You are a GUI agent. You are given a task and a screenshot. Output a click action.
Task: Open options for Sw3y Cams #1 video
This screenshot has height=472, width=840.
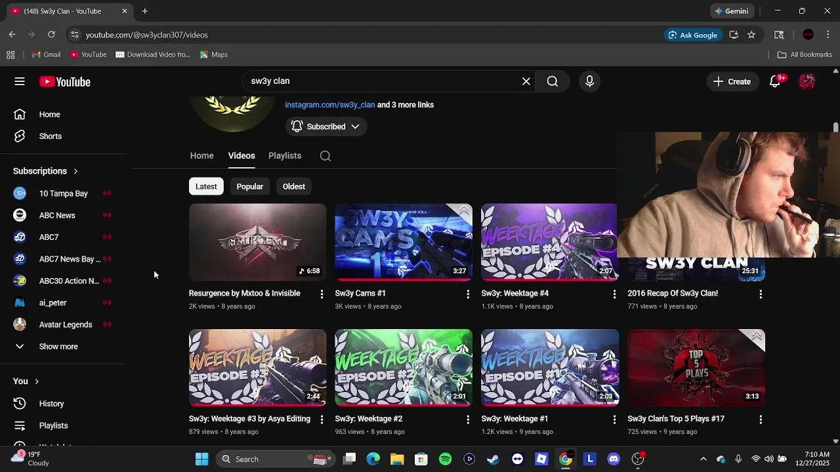(468, 294)
